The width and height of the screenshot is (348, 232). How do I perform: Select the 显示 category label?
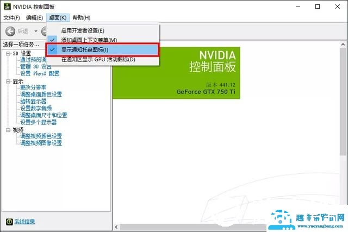click(18, 81)
